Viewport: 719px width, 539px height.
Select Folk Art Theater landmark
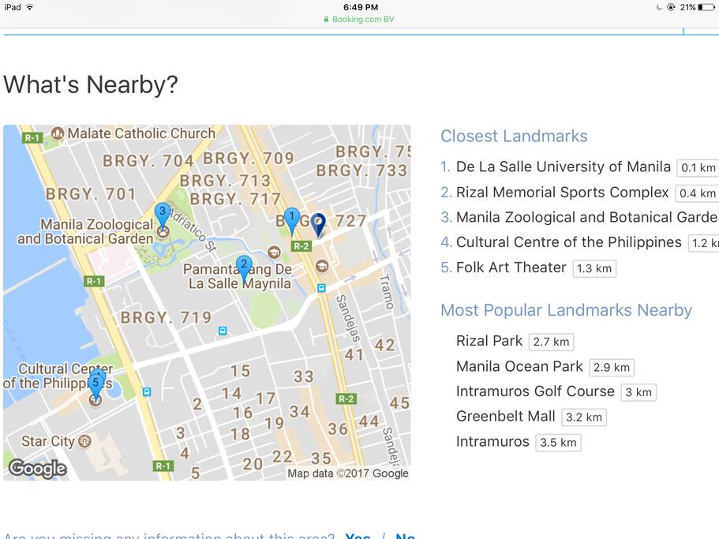pos(511,268)
